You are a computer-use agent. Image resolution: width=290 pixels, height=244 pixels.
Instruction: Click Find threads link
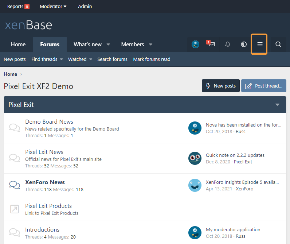click(44, 59)
